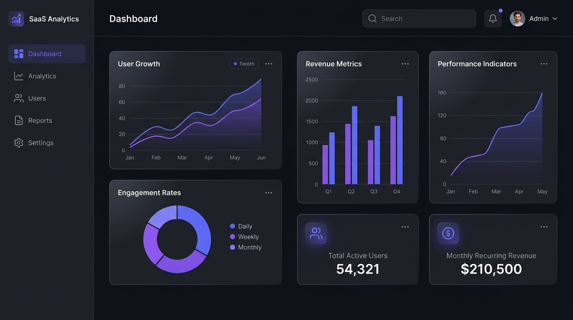
Task: Click the Revenue Metrics card title
Action: pyautogui.click(x=334, y=64)
